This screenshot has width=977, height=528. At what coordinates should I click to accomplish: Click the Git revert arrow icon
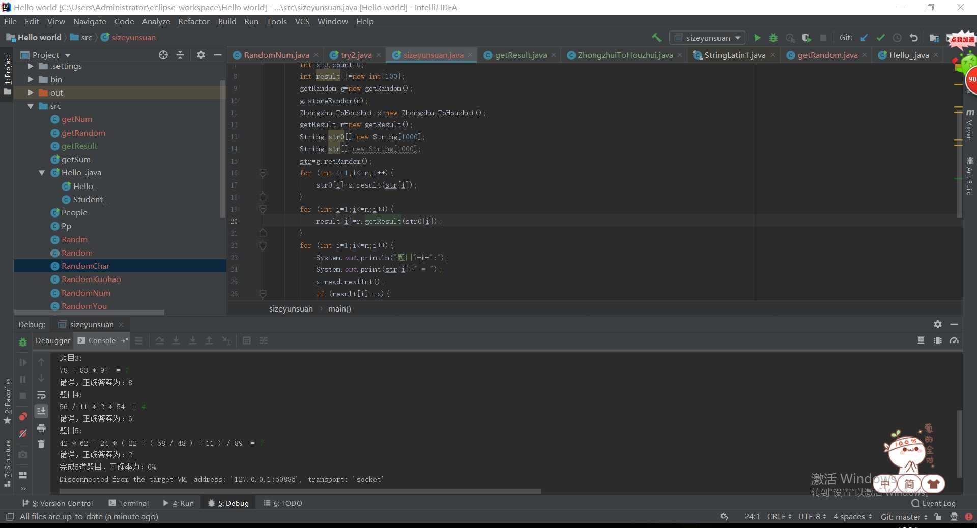[914, 38]
